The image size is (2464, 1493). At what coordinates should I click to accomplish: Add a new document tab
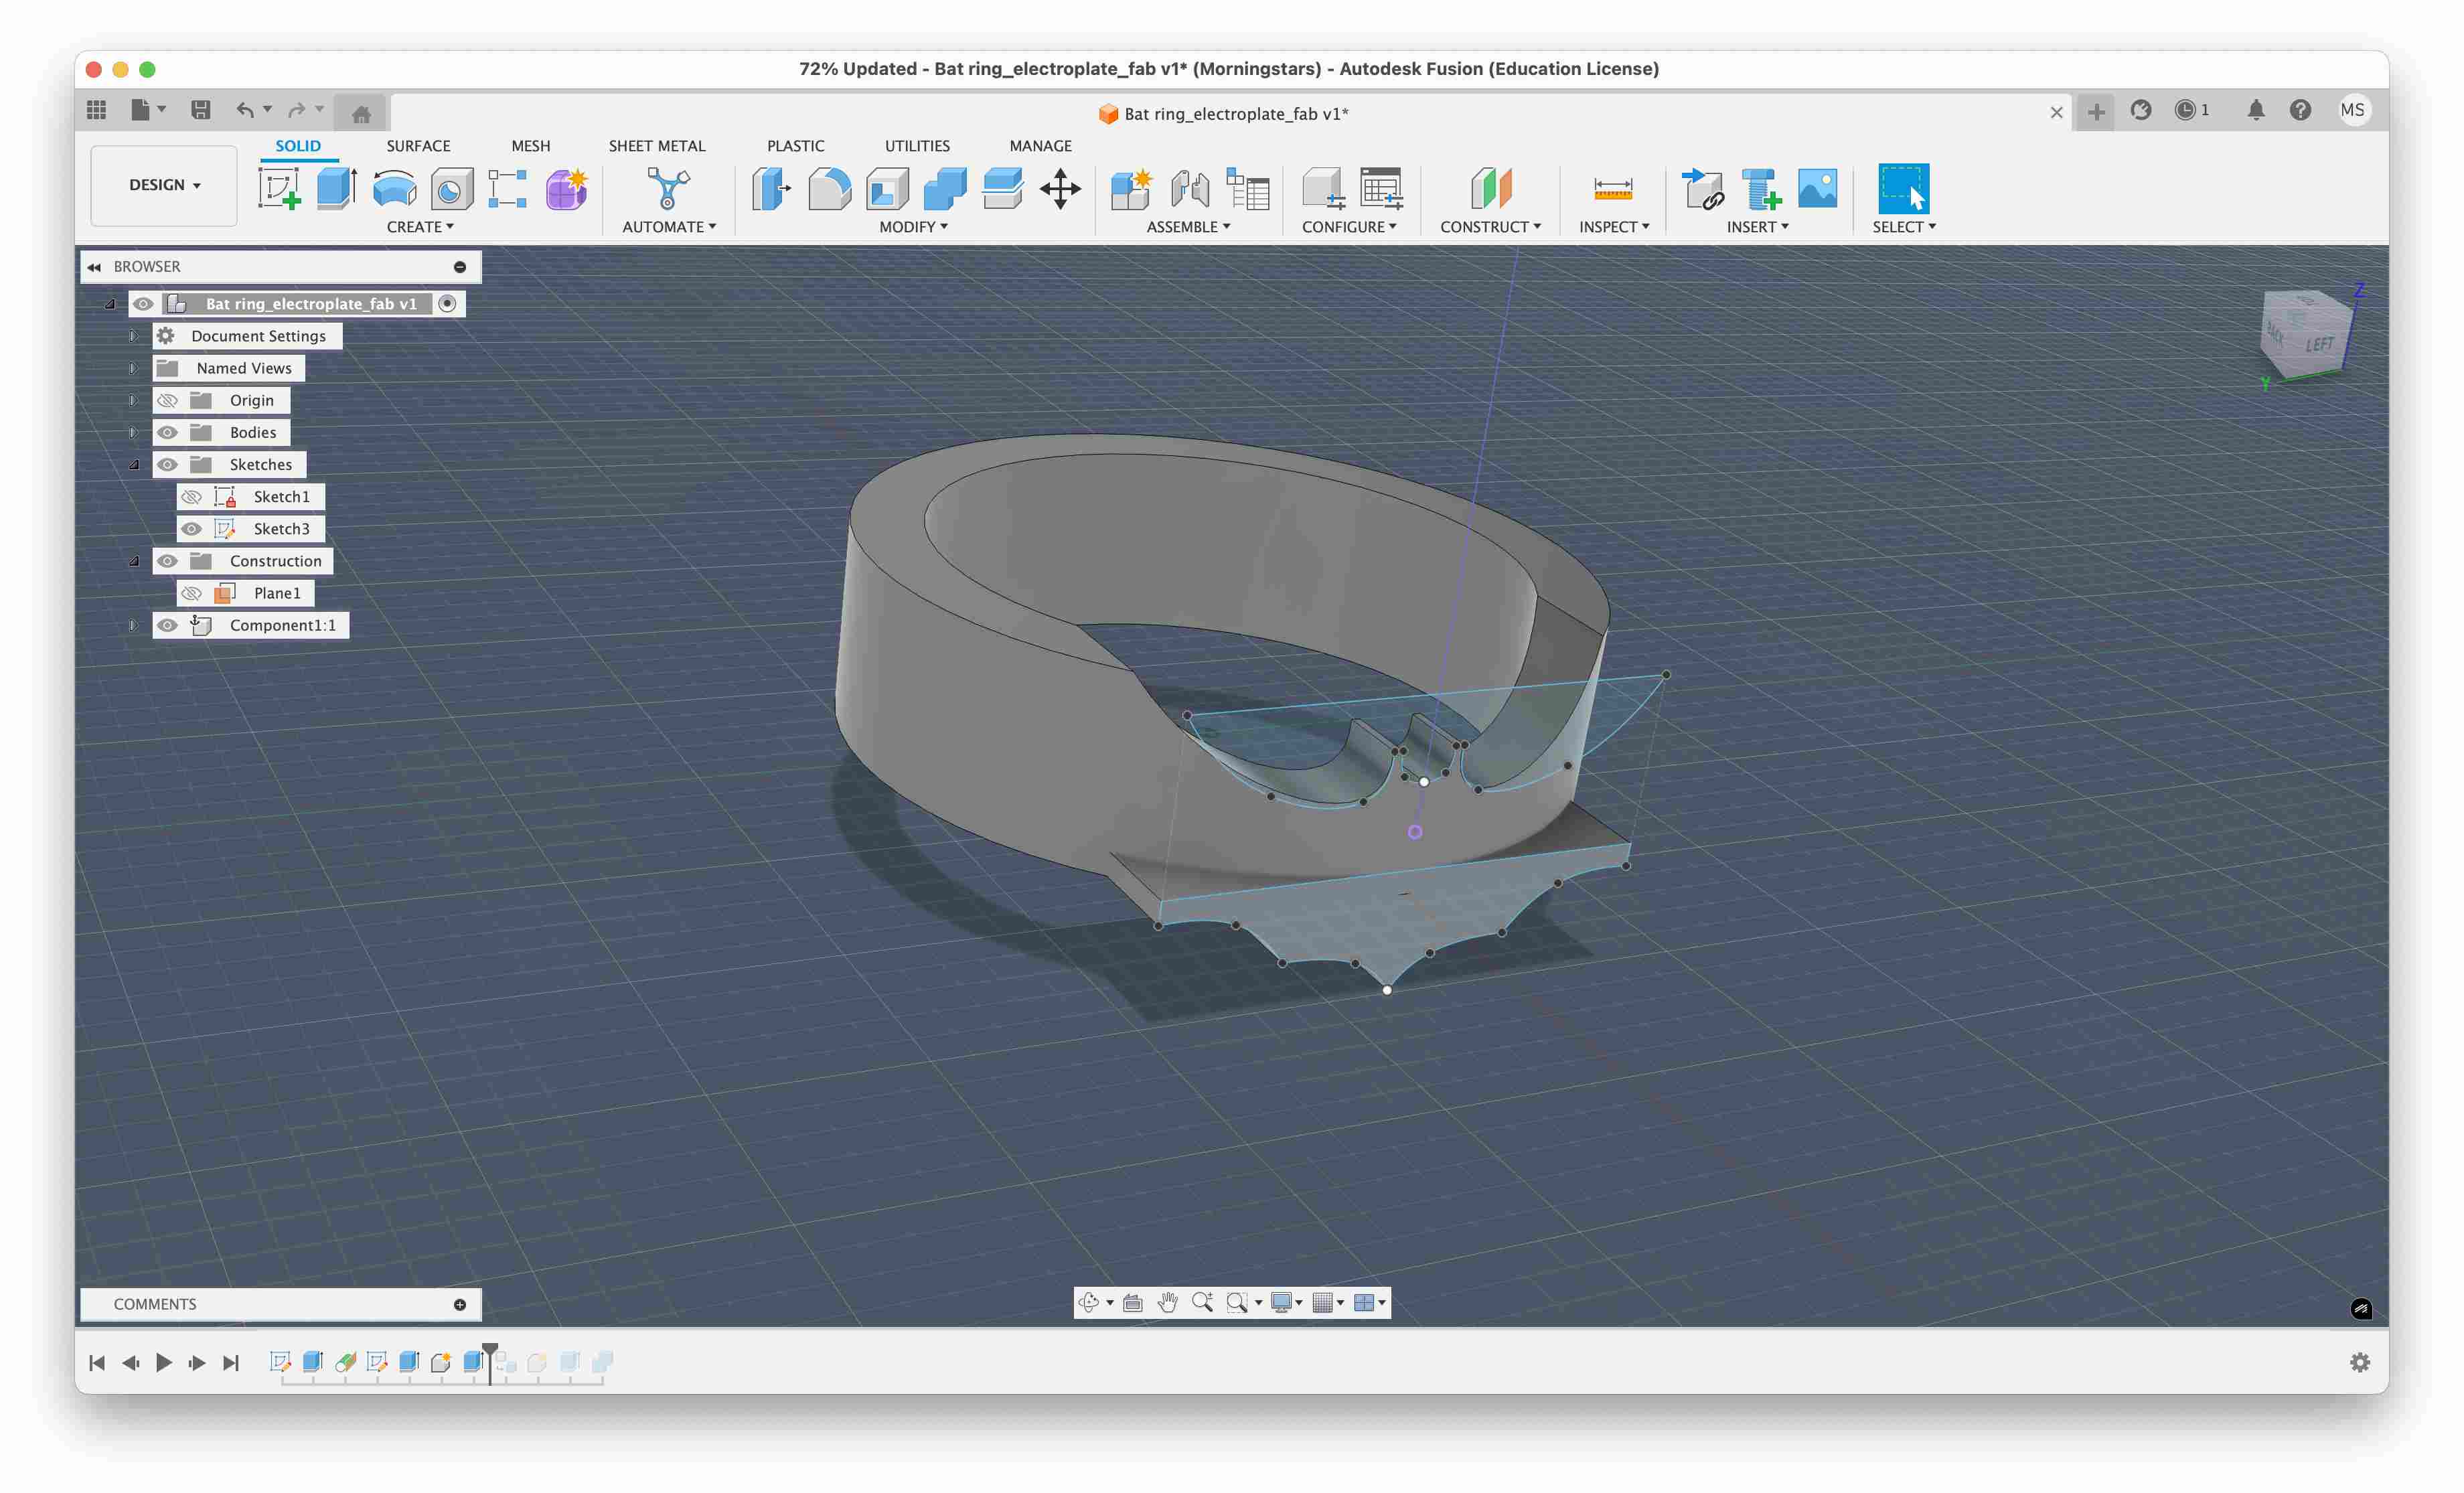(x=2096, y=112)
